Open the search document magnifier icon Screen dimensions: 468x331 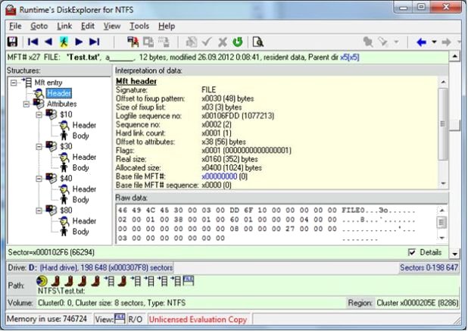(258, 42)
